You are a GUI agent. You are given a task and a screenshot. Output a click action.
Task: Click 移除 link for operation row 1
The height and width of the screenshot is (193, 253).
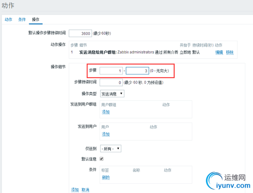(x=230, y=52)
